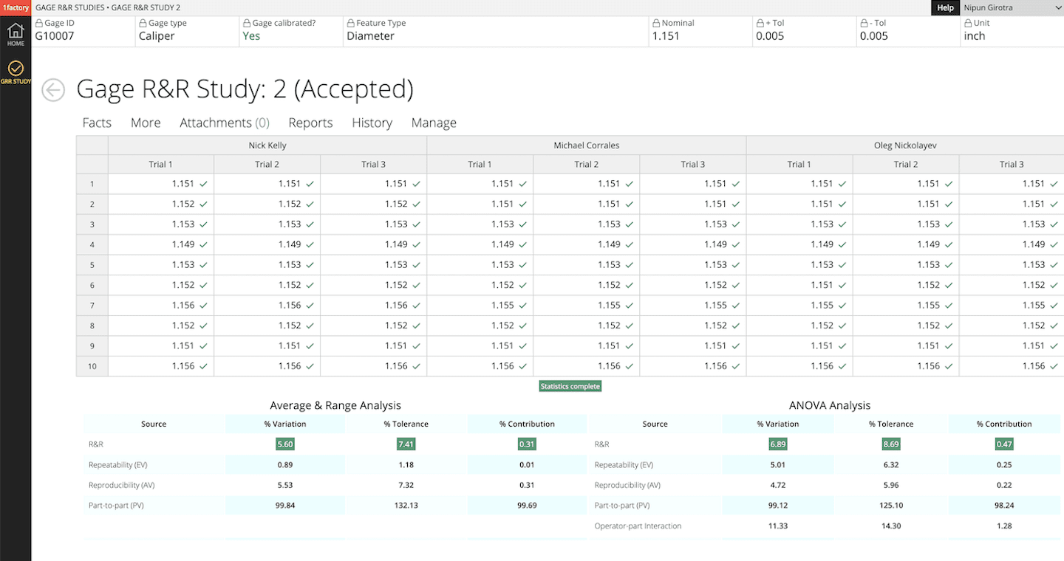Click the lock icon beside Gage type
1064x561 pixels.
tap(142, 22)
